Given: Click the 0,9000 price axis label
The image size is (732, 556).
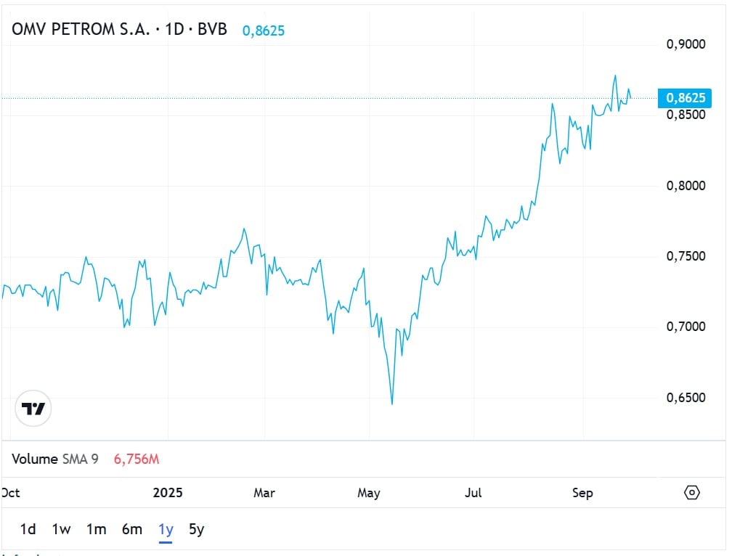Looking at the screenshot, I should (686, 44).
